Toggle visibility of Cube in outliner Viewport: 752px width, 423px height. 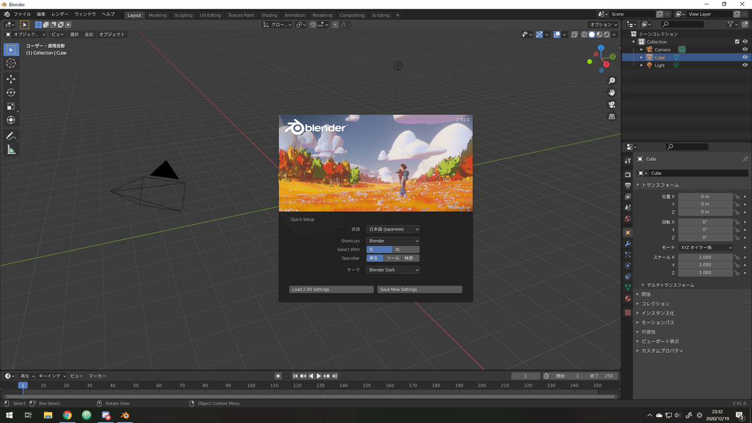(744, 57)
